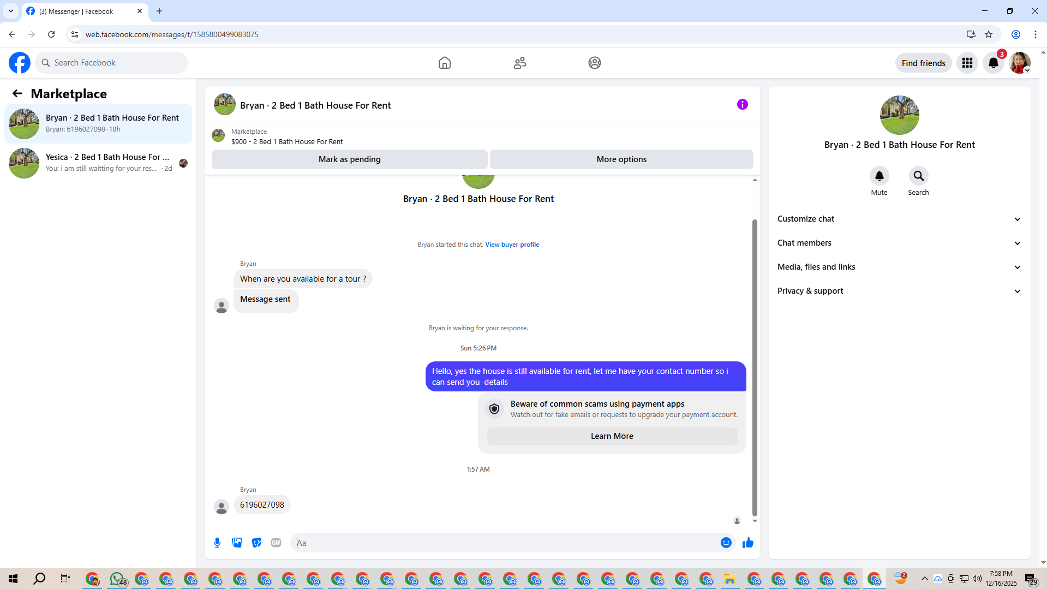Focus the message text box
Viewport: 1047px width, 589px height.
coord(506,543)
